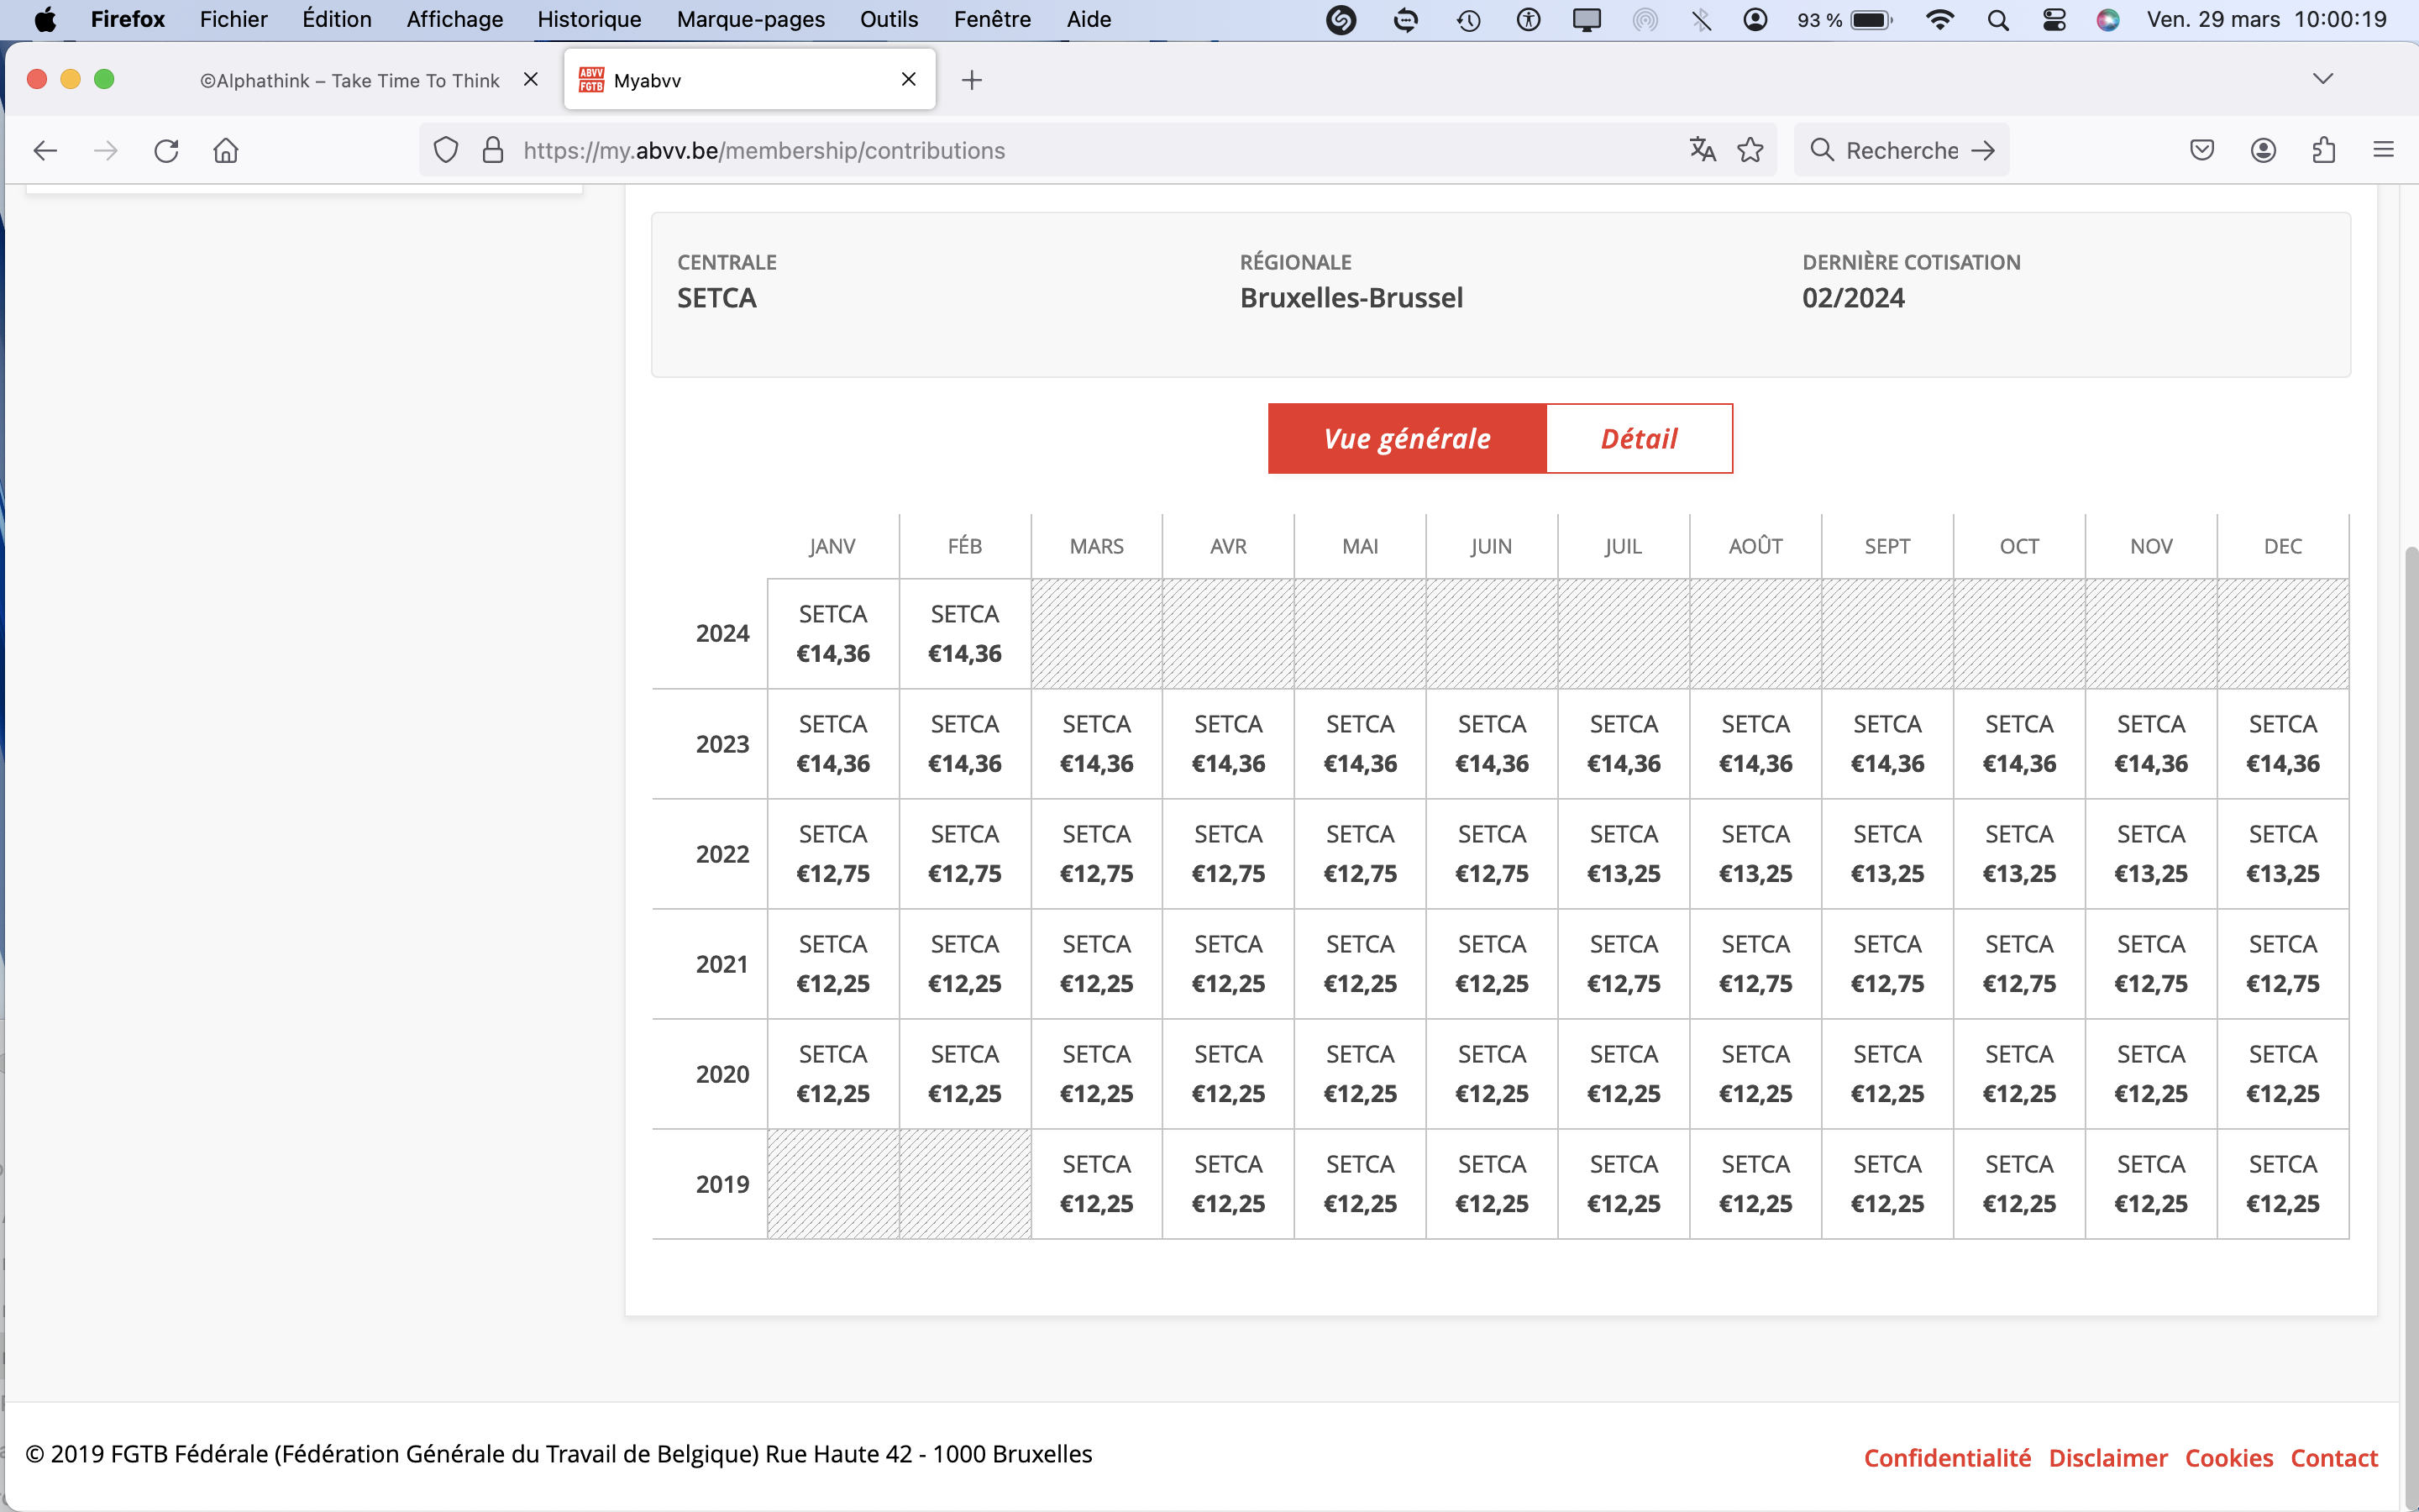The image size is (2419, 1512).
Task: Click the 2024 FÉB SETCA cell
Action: [964, 634]
